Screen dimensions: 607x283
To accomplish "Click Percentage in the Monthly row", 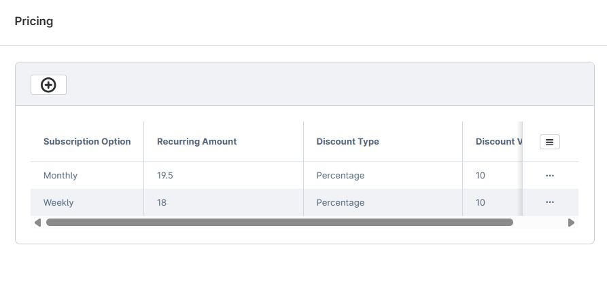I will point(341,175).
